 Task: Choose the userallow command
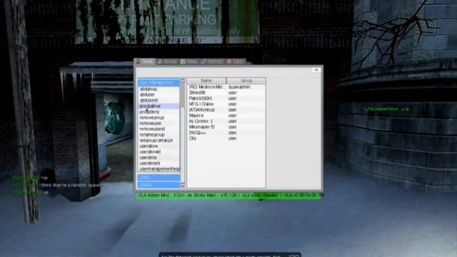coord(159,146)
